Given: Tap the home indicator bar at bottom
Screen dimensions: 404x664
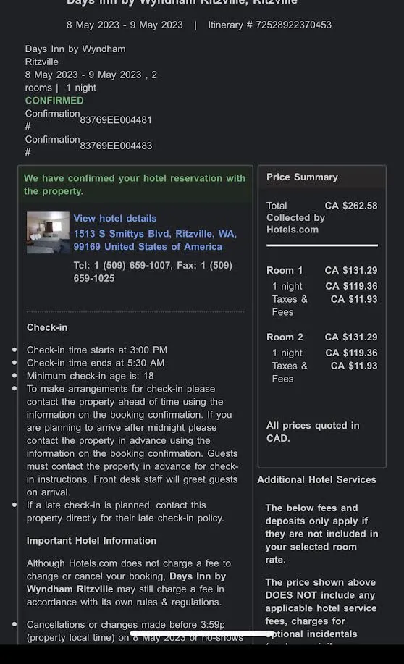Looking at the screenshot, I should coord(202,634).
